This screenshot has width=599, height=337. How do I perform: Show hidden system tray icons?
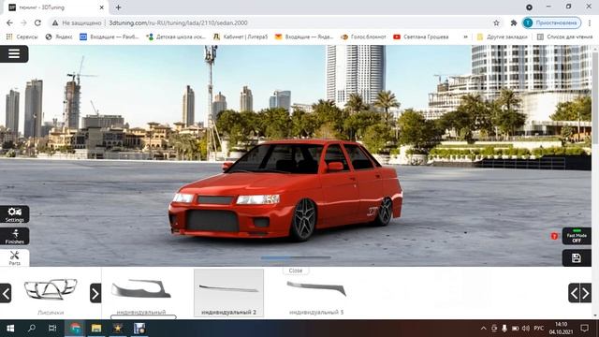point(483,329)
